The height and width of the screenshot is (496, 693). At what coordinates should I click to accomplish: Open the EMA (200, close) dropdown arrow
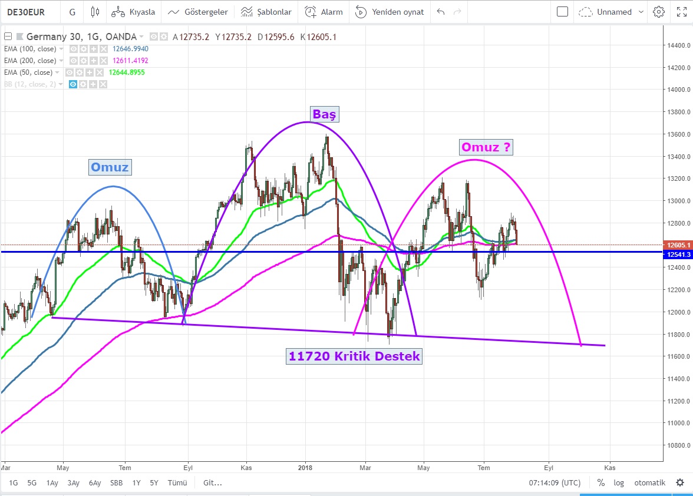click(62, 61)
